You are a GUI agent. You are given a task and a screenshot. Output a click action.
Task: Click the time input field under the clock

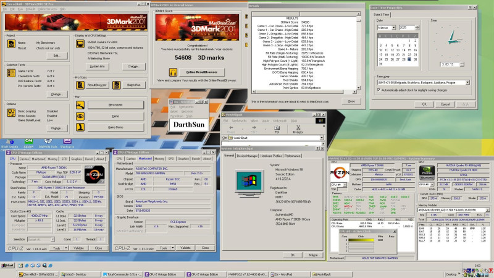[x=450, y=64]
